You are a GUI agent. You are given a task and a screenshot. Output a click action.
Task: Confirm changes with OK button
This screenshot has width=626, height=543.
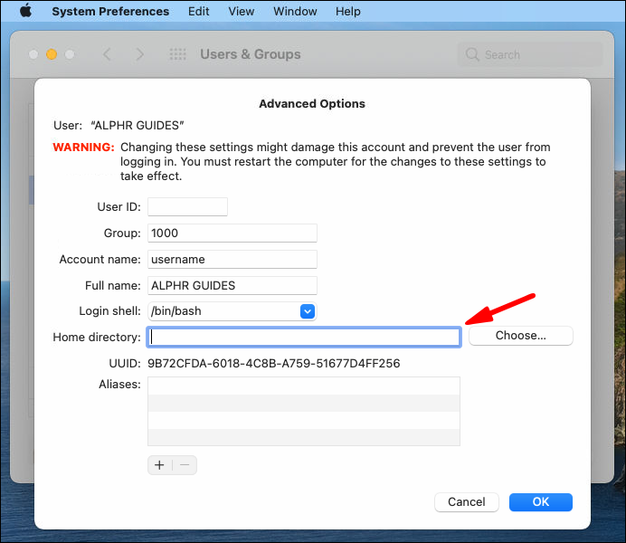coord(541,502)
